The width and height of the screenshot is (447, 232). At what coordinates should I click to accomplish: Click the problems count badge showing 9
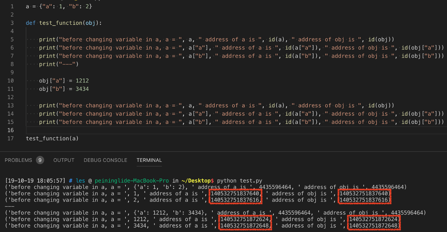[x=40, y=160]
